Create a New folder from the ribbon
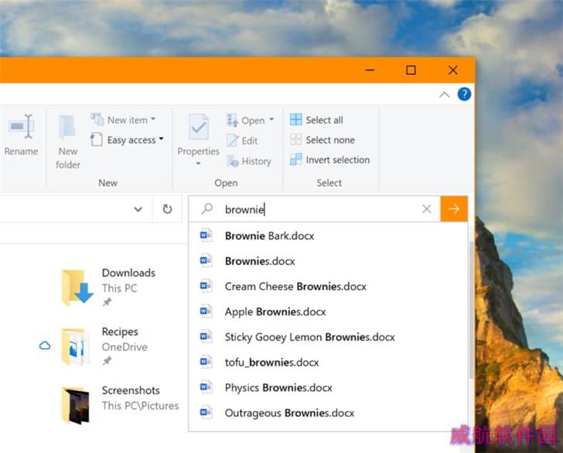The image size is (563, 453). 67,141
